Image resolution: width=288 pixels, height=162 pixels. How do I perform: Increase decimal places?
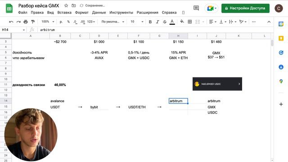pos(83,22)
